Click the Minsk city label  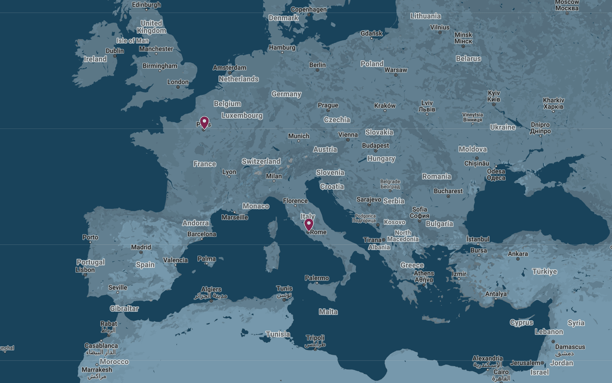coord(463,38)
